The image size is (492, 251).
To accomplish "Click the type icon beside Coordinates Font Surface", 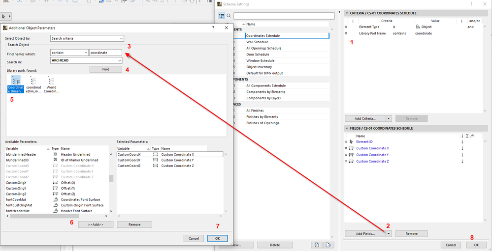I will [x=55, y=200].
